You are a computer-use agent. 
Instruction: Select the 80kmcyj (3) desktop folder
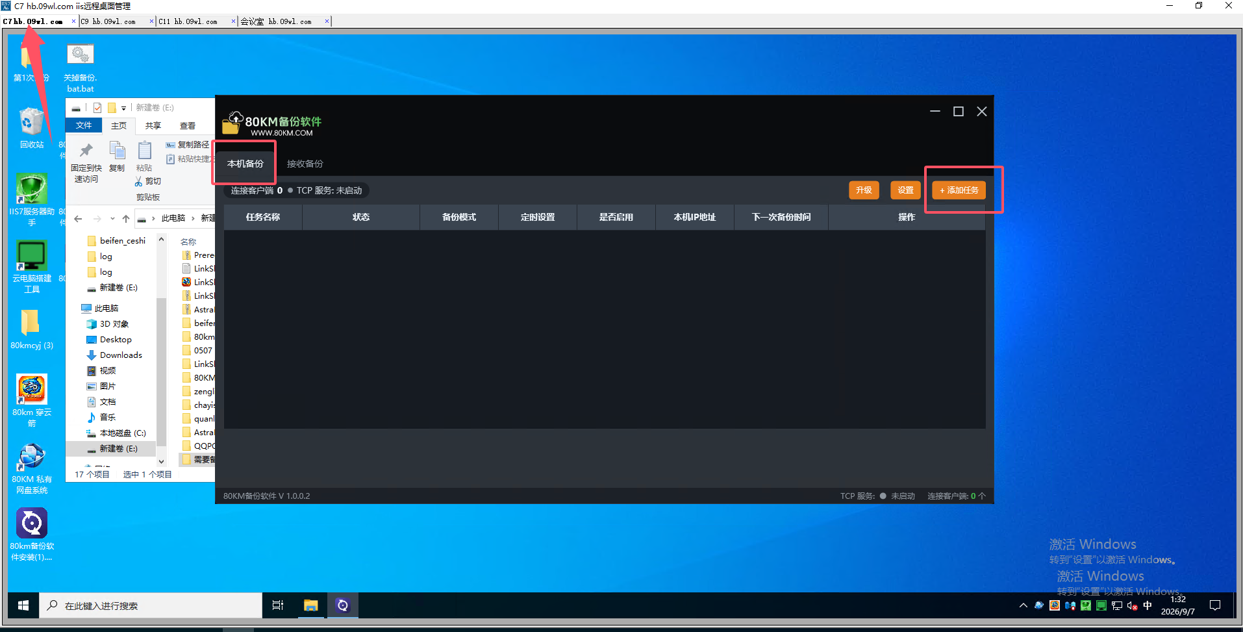click(32, 329)
